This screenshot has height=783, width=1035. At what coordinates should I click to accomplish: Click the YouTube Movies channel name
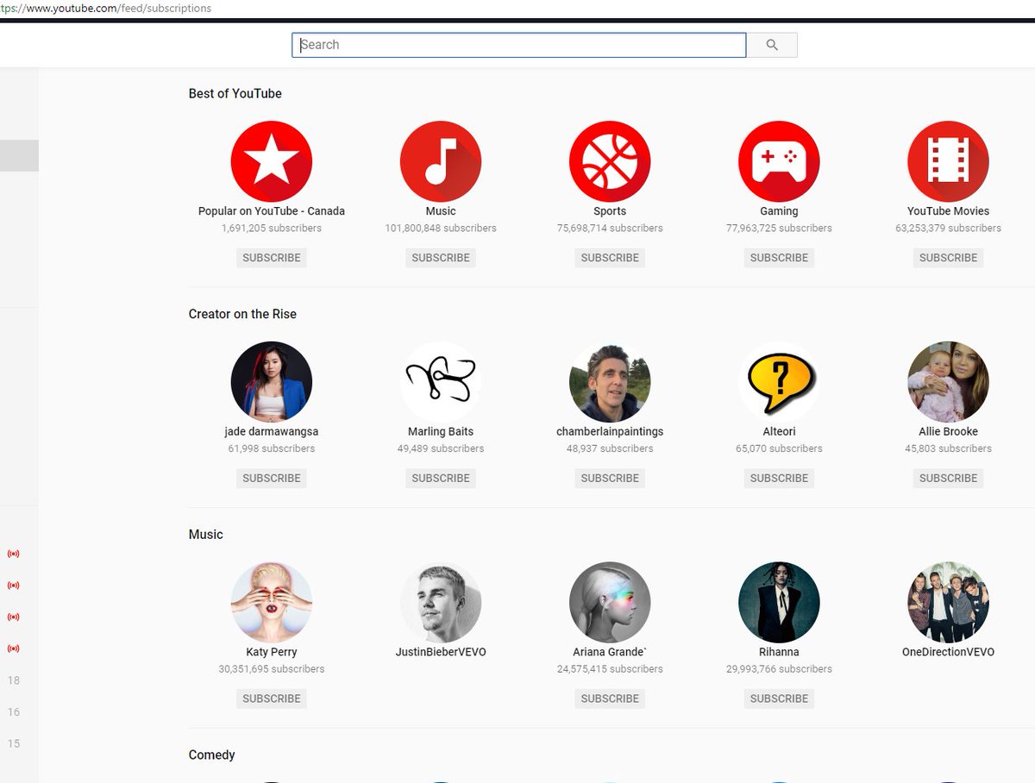point(948,211)
